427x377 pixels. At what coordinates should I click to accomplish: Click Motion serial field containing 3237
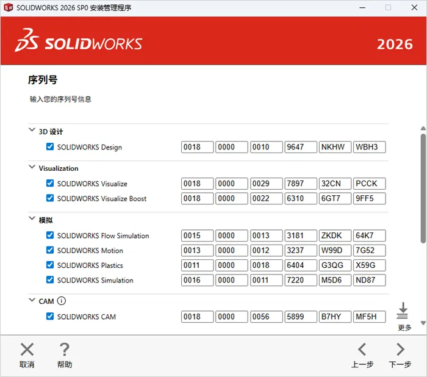(301, 251)
